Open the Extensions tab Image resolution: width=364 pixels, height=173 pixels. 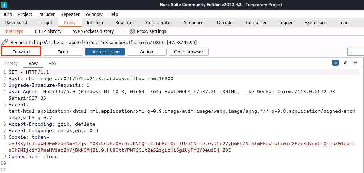coord(316,22)
